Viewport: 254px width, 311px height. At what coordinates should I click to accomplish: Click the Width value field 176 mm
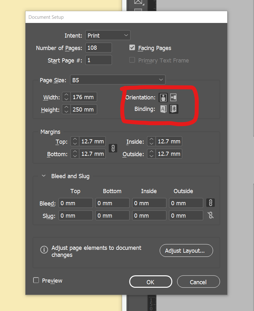coord(84,97)
